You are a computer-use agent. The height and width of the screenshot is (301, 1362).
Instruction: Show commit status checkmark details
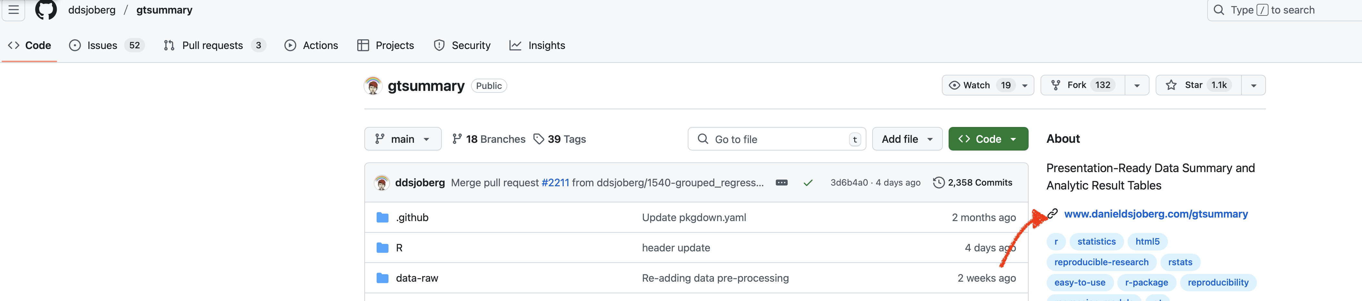pos(808,183)
